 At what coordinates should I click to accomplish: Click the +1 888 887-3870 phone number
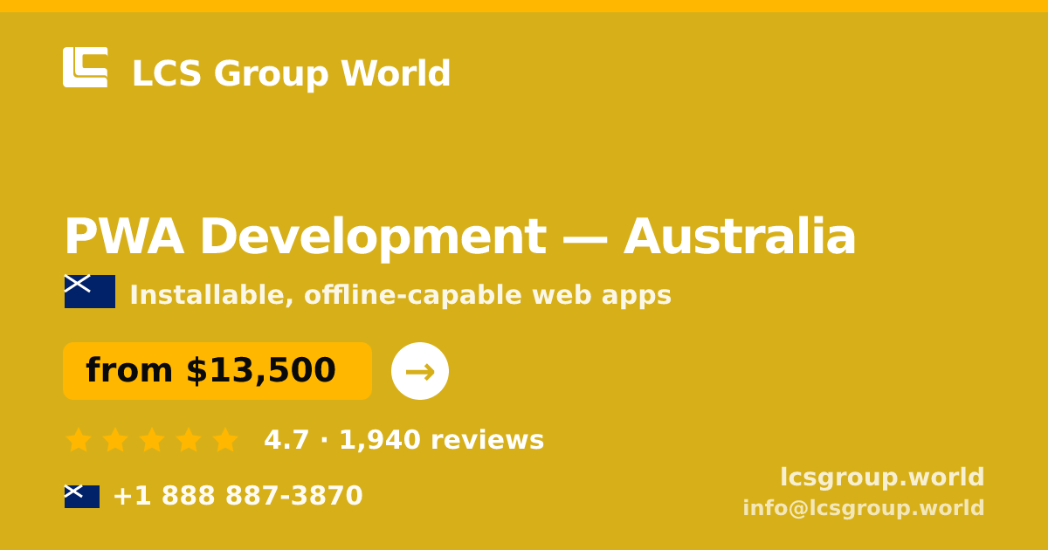[x=238, y=496]
